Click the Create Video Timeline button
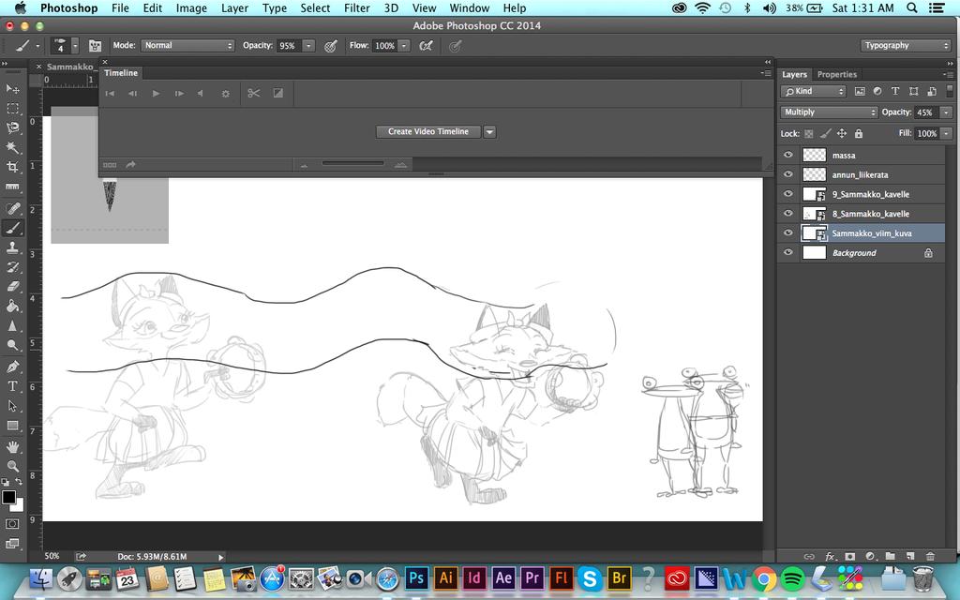 tap(427, 131)
